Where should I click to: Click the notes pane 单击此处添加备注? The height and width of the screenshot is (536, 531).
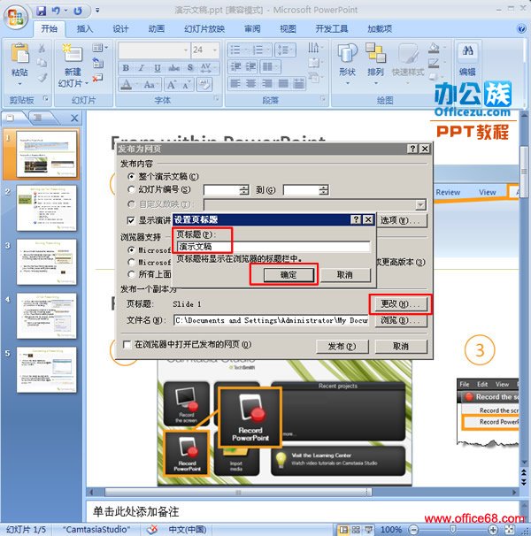(135, 512)
